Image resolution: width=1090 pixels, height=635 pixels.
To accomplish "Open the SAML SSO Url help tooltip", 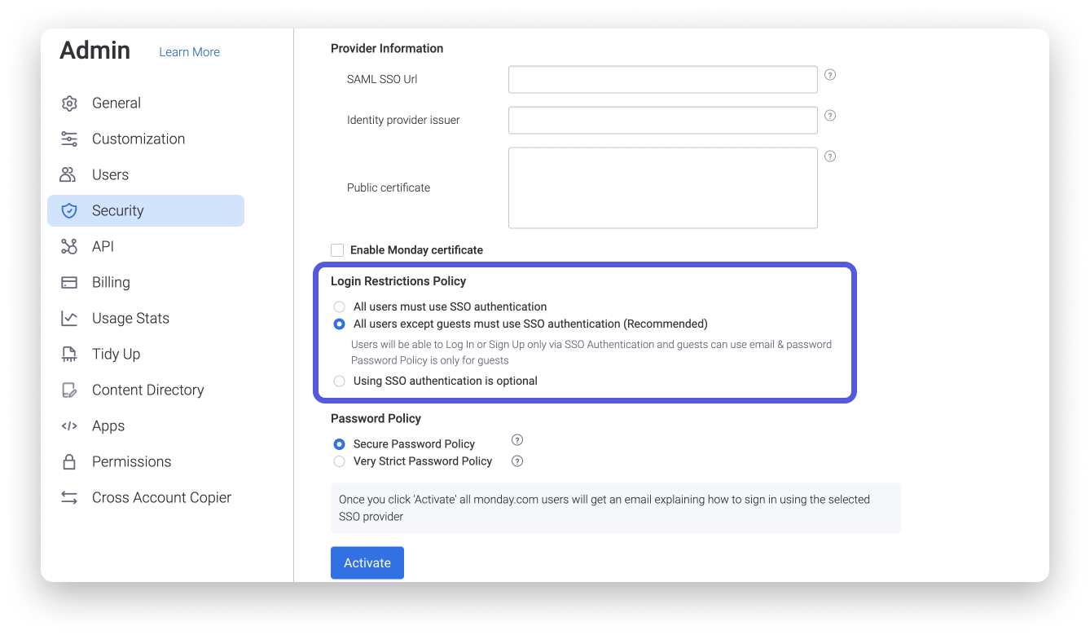I will tap(829, 74).
